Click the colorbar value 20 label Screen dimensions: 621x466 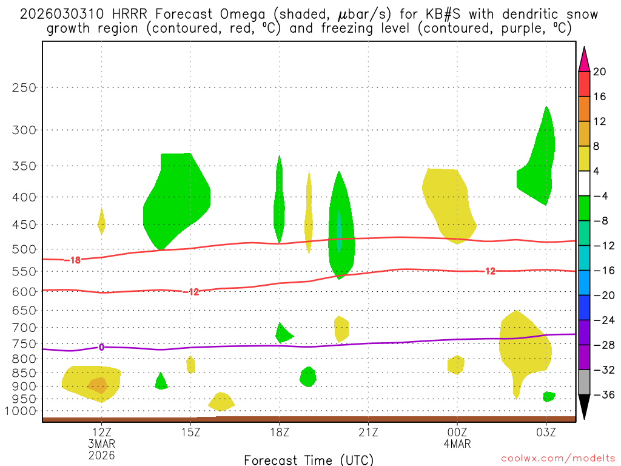(600, 72)
